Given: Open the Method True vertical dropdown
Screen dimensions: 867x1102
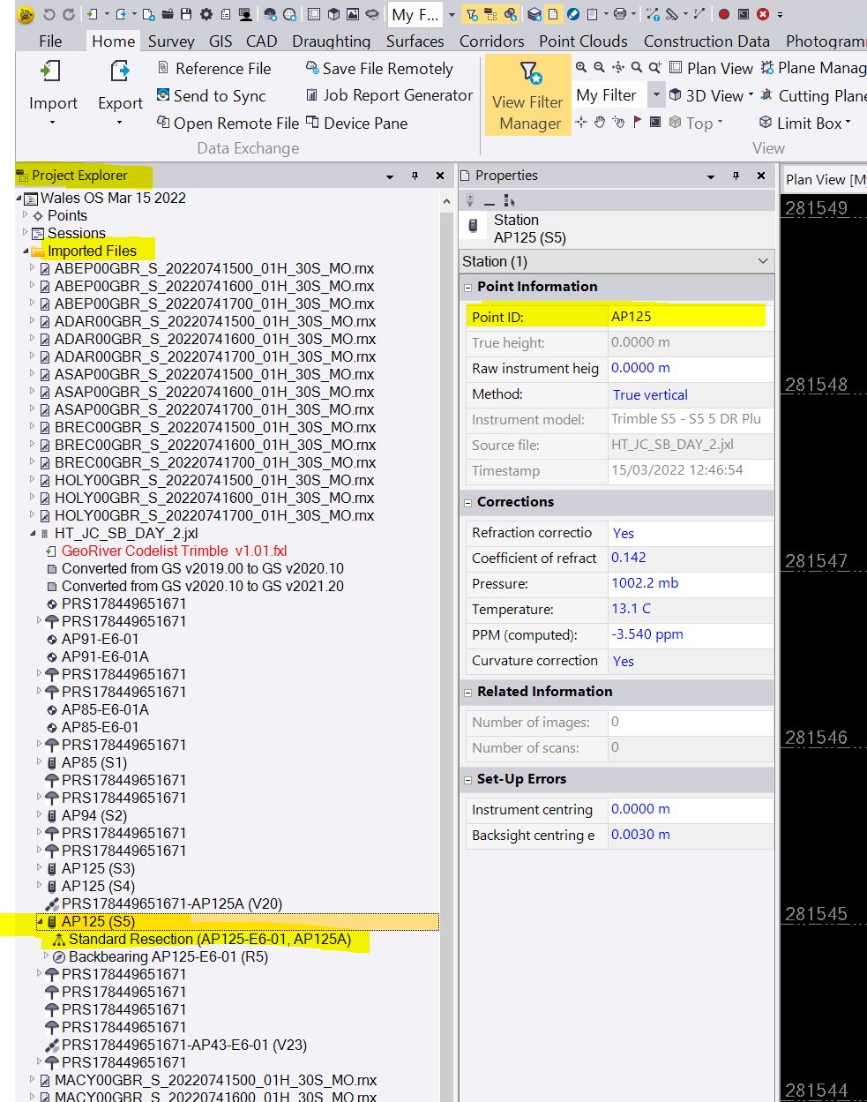Looking at the screenshot, I should pos(691,394).
